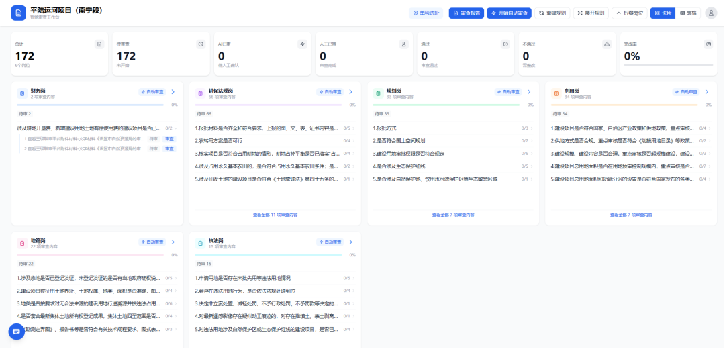Click the 待审 33 status tag
The height and width of the screenshot is (349, 725).
coord(383,113)
